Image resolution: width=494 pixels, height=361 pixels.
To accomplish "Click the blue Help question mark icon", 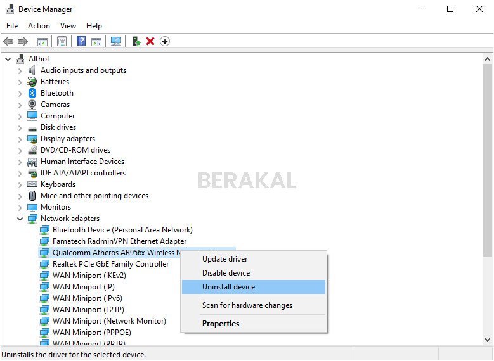I will coord(81,41).
